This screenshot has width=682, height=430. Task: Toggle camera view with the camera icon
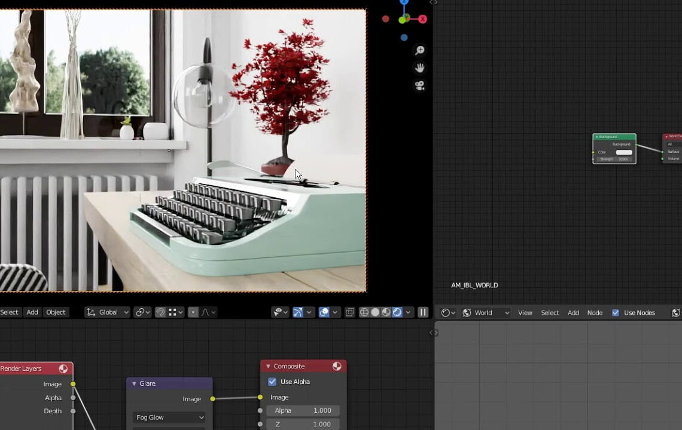tap(420, 86)
